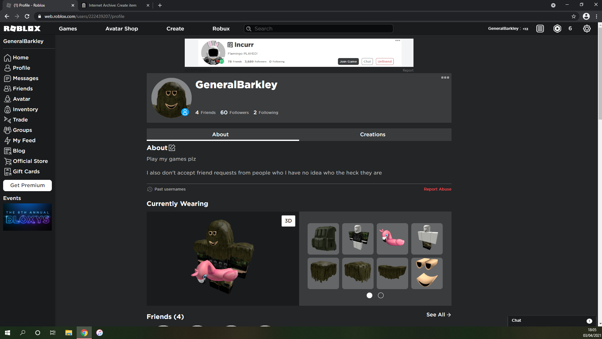
Task: Click Unfriend in the ad
Action: coord(385,62)
